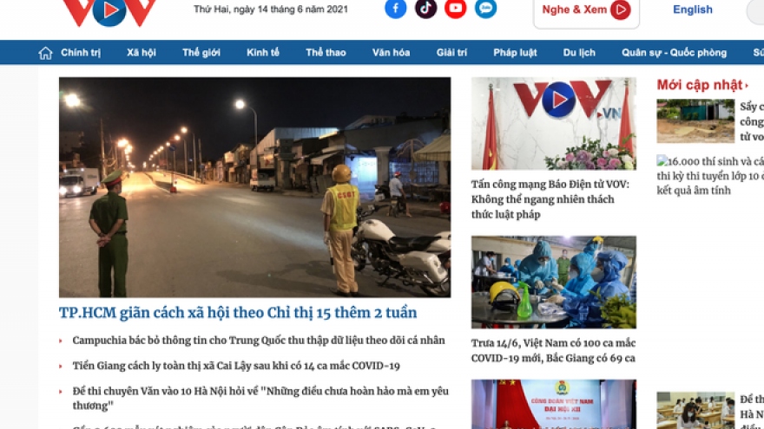Open Quân sự - Quốc phòng section
This screenshot has height=429, width=764.
coord(674,53)
